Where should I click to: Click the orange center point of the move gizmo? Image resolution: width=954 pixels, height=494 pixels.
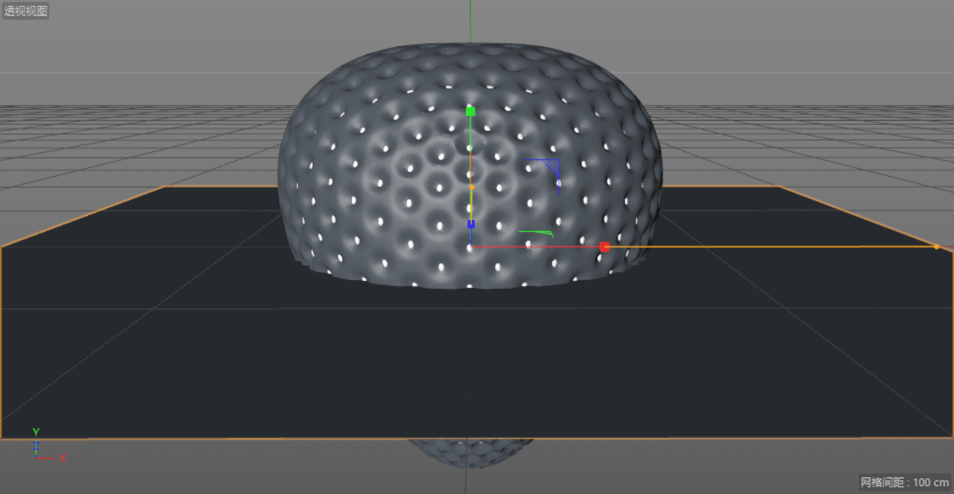click(471, 187)
